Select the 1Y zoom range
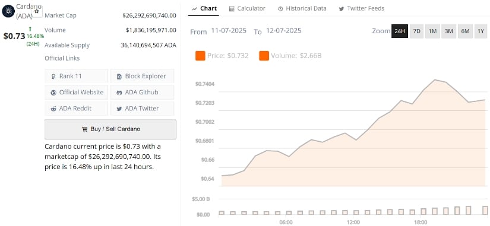Image resolution: width=490 pixels, height=226 pixels. click(480, 31)
